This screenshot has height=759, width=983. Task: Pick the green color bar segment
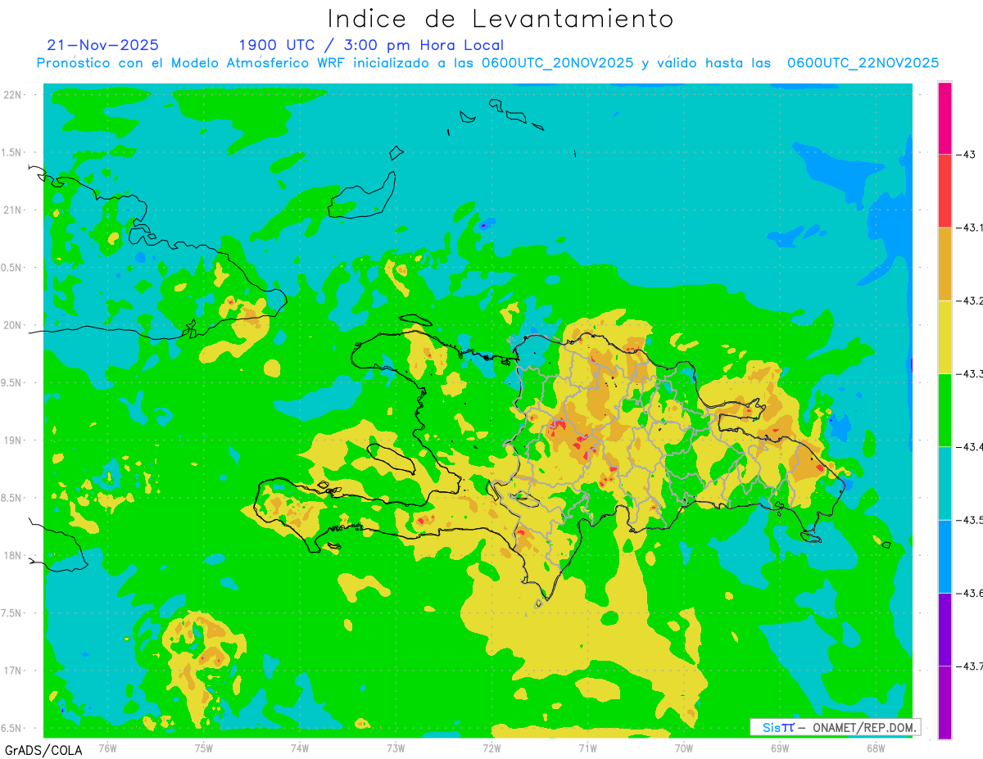click(944, 409)
